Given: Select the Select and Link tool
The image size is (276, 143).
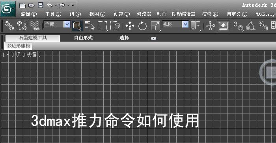Looking at the screenshot, I should click(9, 26).
